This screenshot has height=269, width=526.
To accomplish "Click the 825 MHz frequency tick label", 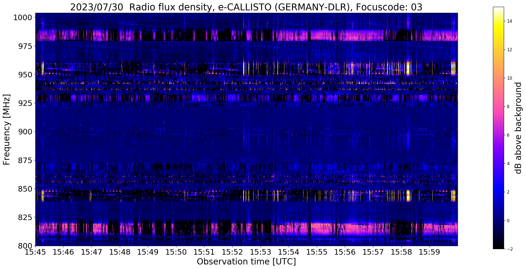I will (x=25, y=217).
